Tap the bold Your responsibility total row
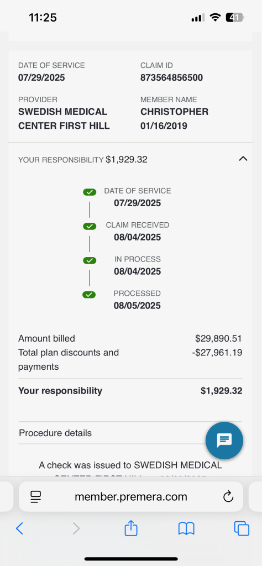 point(130,391)
